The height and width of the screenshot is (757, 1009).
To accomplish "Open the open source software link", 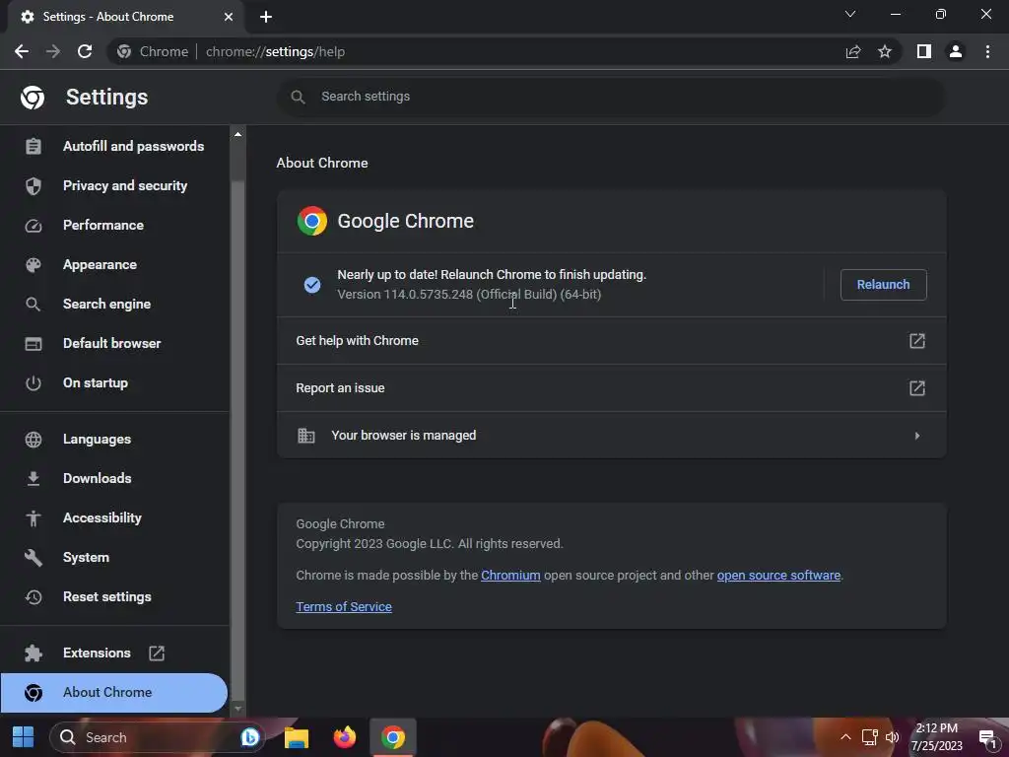I will click(x=778, y=576).
